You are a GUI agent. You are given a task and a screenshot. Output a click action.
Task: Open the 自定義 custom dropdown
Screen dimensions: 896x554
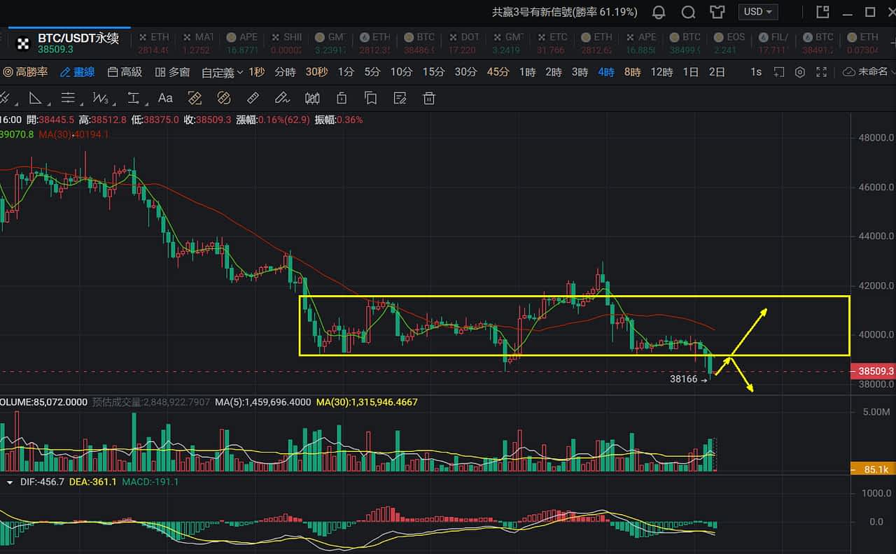click(222, 72)
